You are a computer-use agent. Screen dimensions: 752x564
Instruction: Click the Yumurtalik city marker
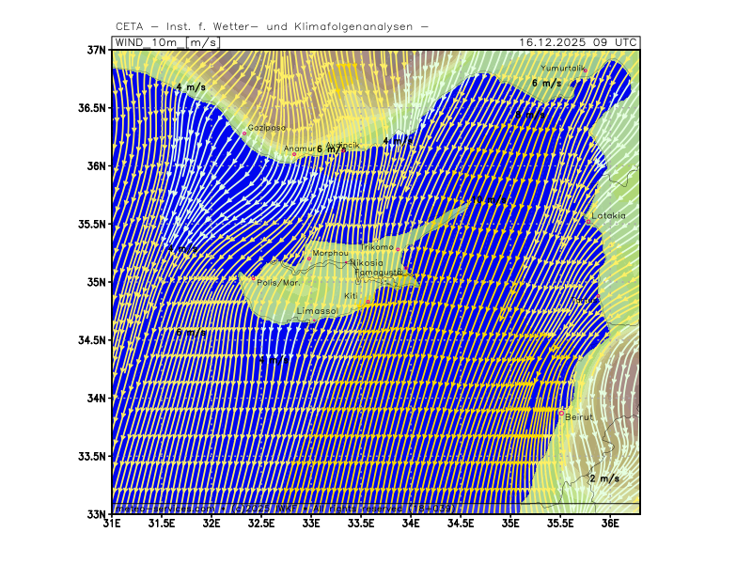click(x=585, y=70)
